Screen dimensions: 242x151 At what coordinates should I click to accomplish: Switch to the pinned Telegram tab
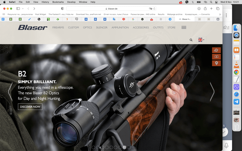(170, 19)
